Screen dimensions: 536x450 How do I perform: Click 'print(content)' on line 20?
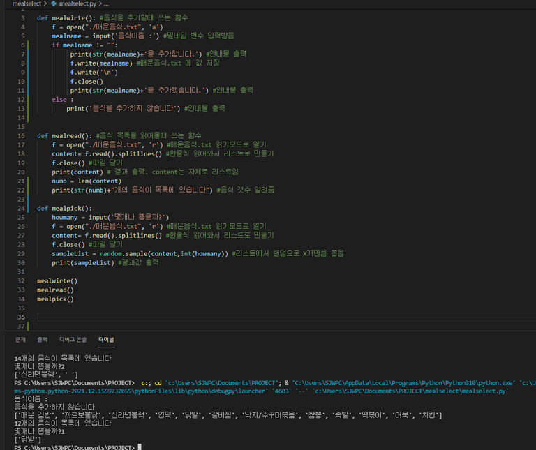77,172
